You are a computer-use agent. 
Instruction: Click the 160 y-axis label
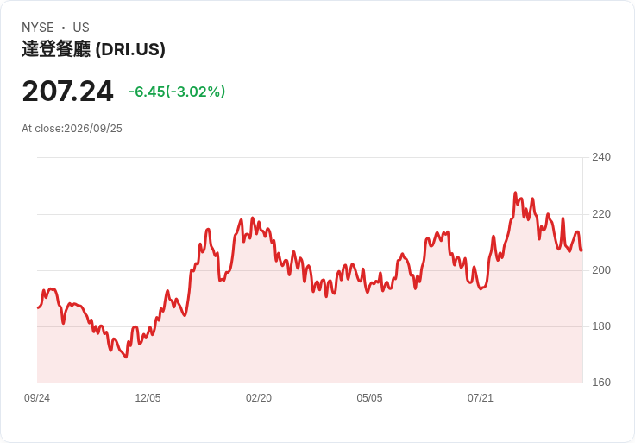pyautogui.click(x=601, y=383)
